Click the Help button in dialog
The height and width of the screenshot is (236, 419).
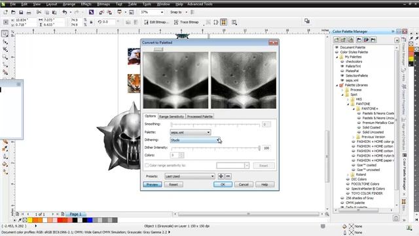(x=264, y=184)
